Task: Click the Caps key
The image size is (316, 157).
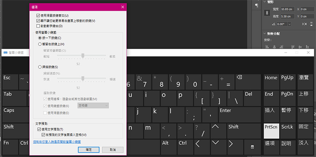Action: click(x=16, y=115)
